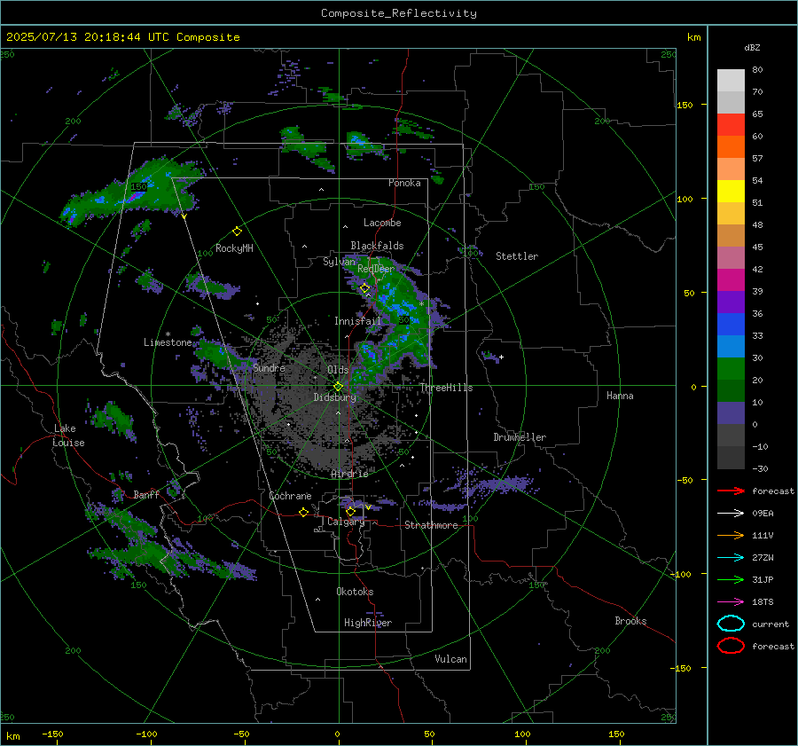Click the Blackfalds city label
The width and height of the screenshot is (798, 746).
click(x=377, y=246)
